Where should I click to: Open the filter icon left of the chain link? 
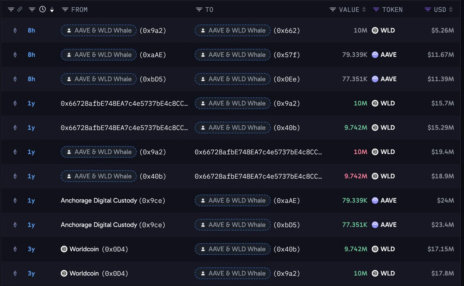[11, 10]
